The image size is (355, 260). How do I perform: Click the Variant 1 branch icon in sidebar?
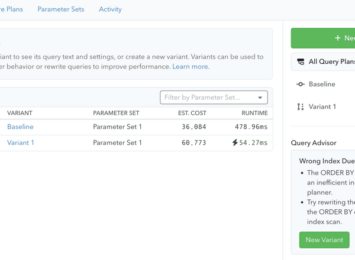click(x=301, y=107)
